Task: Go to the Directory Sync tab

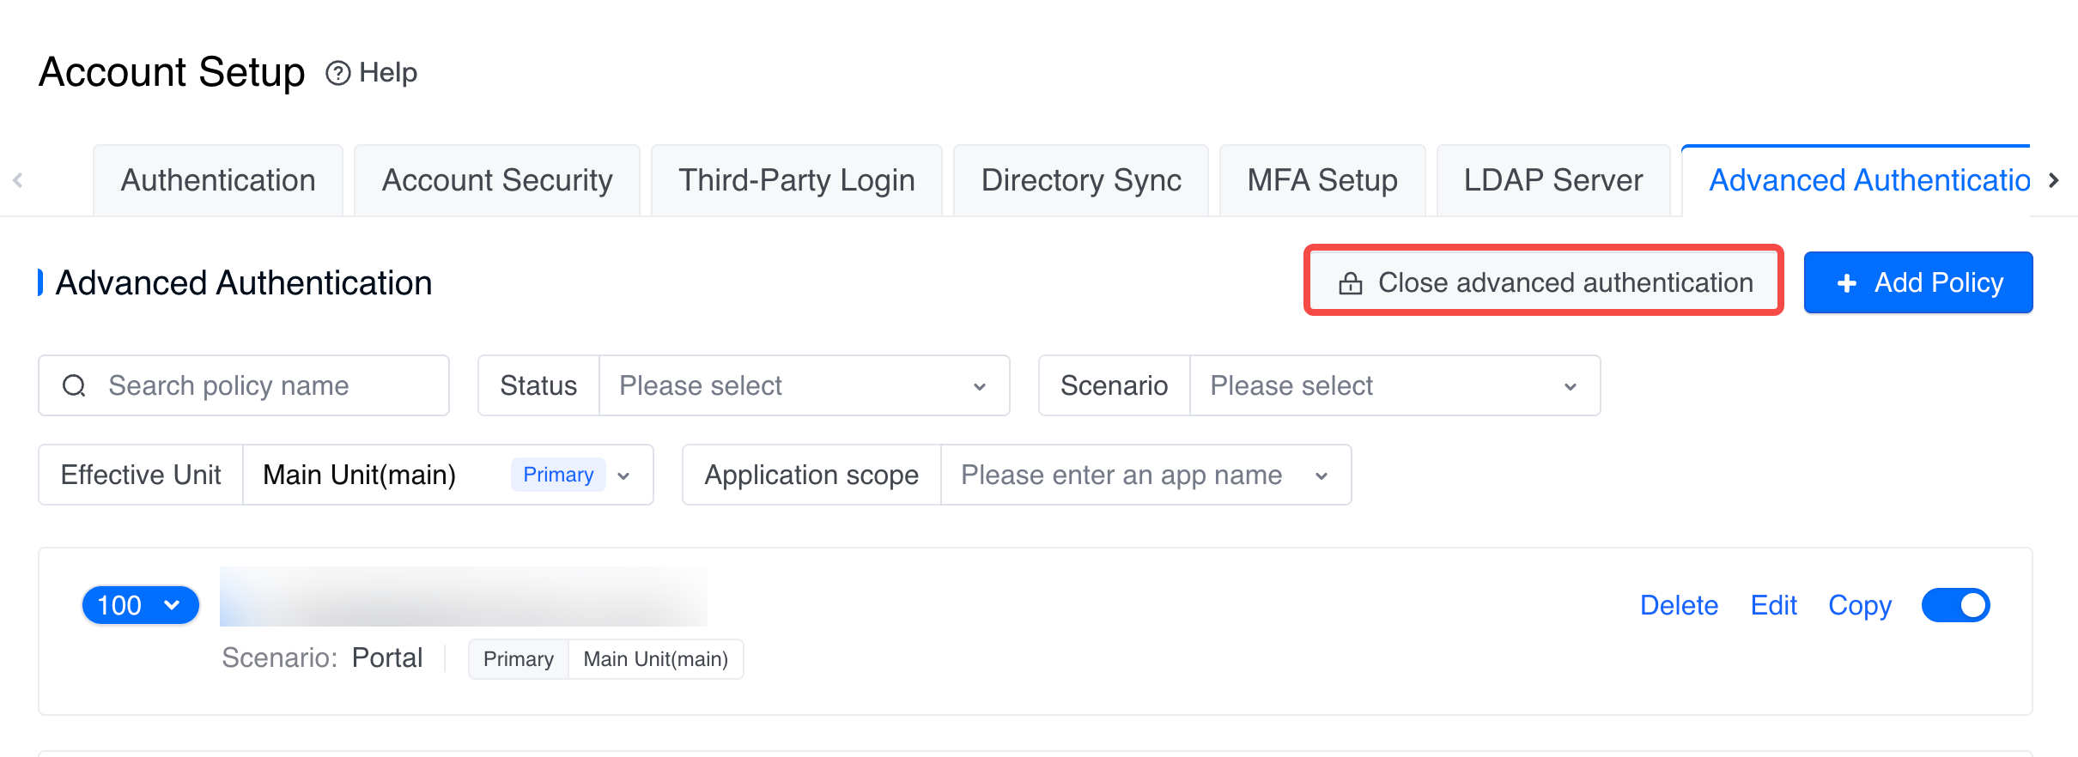Action: [x=1080, y=180]
